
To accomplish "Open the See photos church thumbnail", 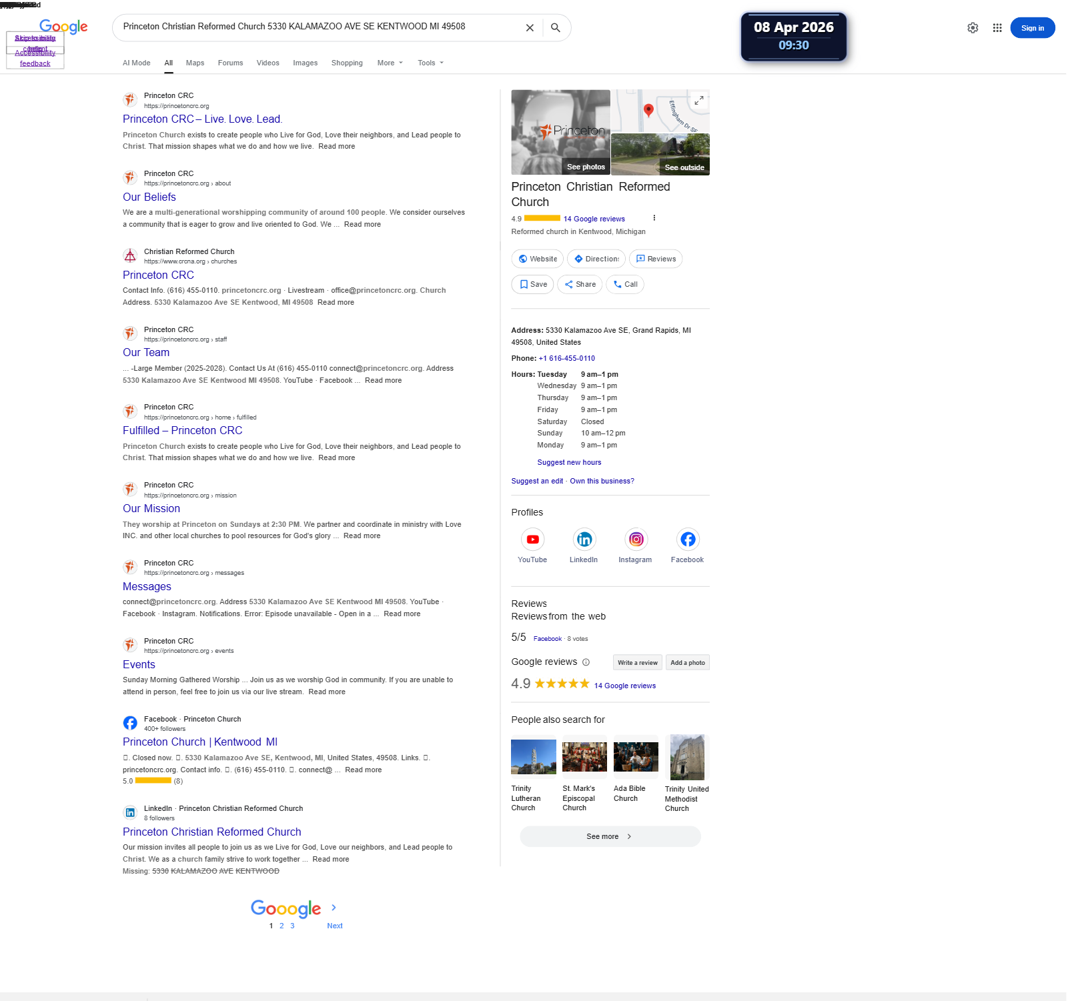I will tap(560, 132).
